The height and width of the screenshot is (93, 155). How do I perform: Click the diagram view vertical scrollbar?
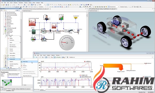(x=87, y=15)
